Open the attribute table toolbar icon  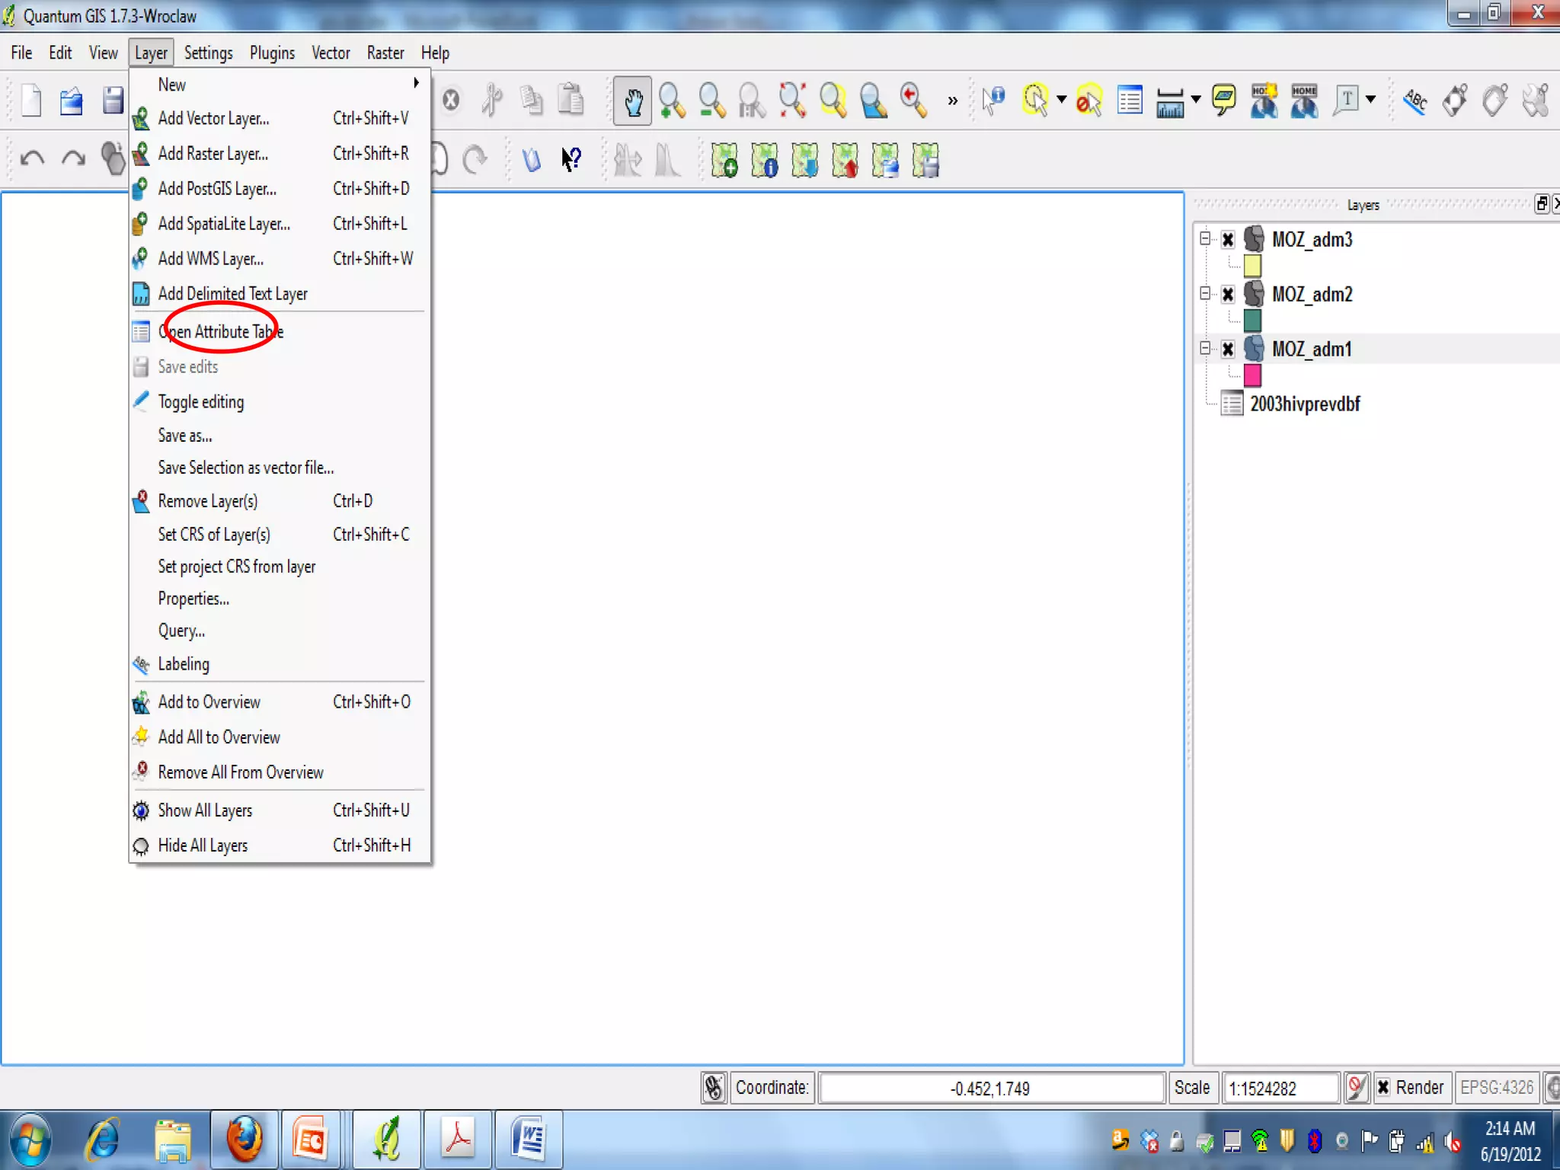coord(1130,101)
